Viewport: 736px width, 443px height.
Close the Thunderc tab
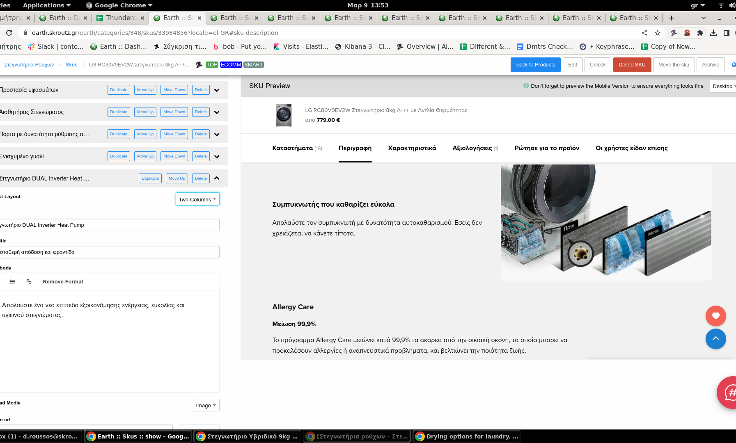[142, 18]
